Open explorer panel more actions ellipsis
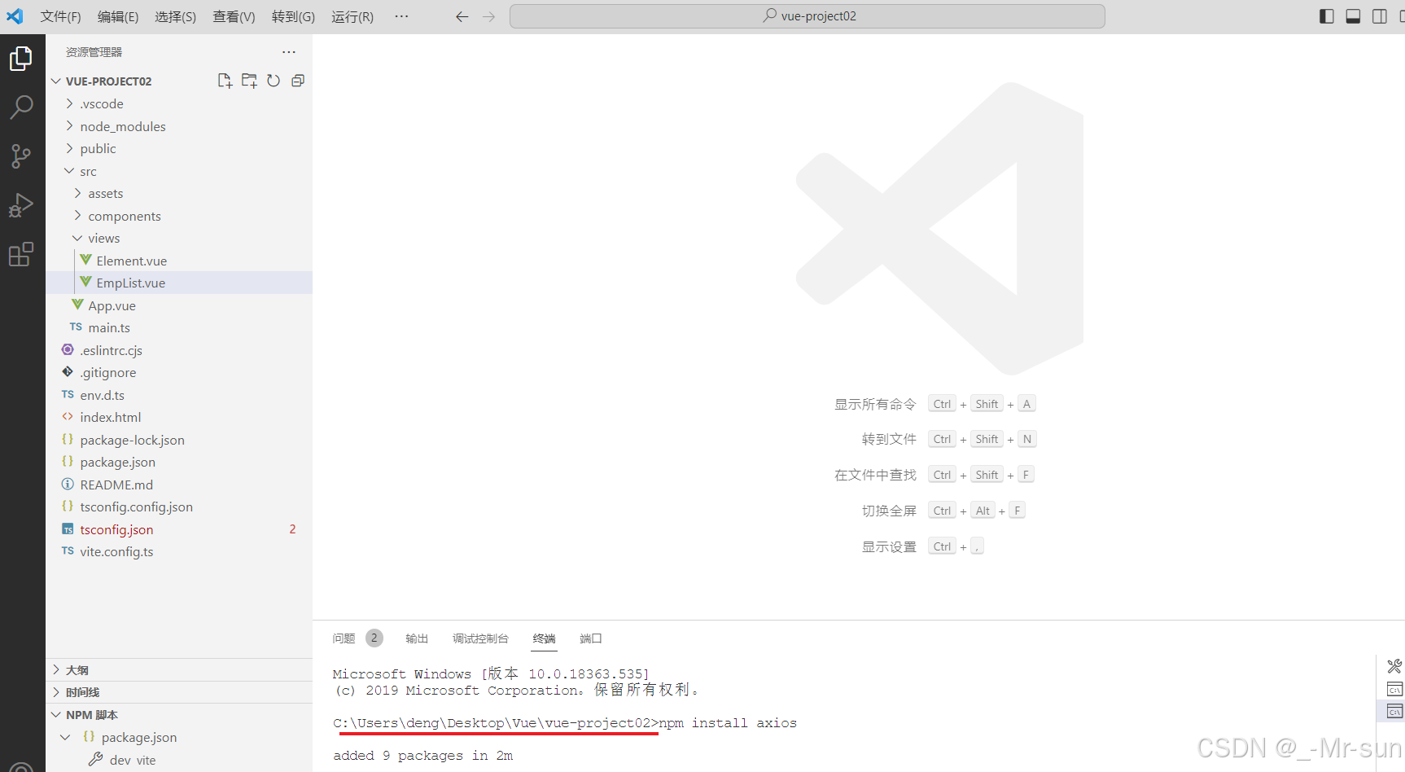This screenshot has height=772, width=1405. pyautogui.click(x=289, y=52)
